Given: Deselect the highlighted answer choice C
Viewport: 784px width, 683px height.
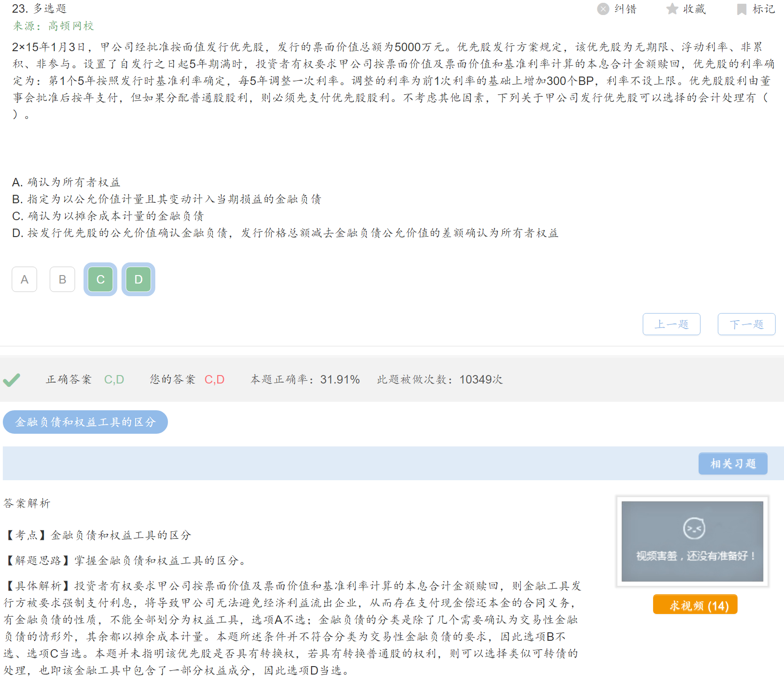Looking at the screenshot, I should pyautogui.click(x=100, y=279).
